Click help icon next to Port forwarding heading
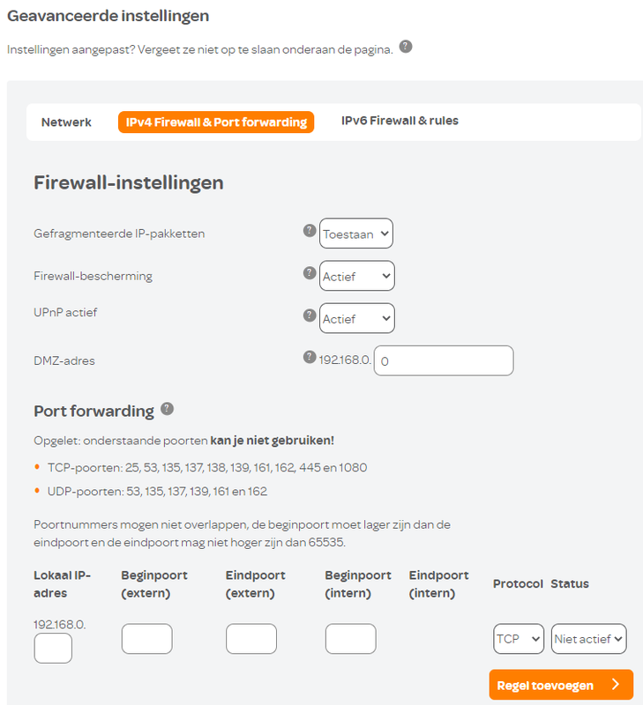Image resolution: width=643 pixels, height=705 pixels. (x=168, y=409)
